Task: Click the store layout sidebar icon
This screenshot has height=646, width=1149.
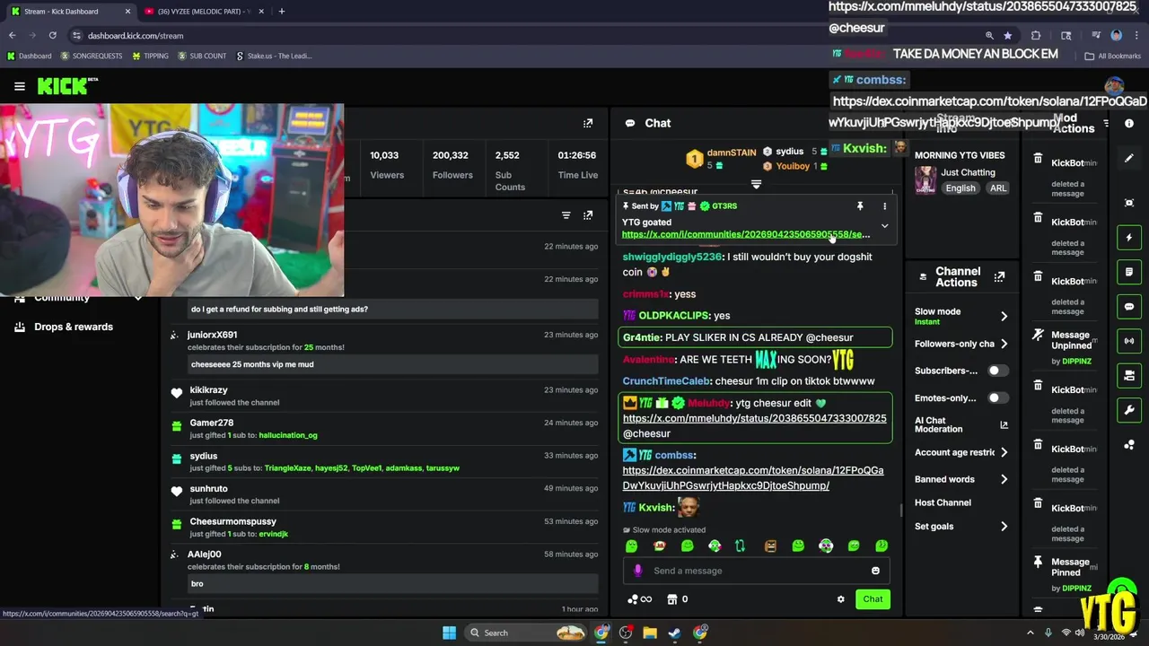Action: pyautogui.click(x=1129, y=375)
